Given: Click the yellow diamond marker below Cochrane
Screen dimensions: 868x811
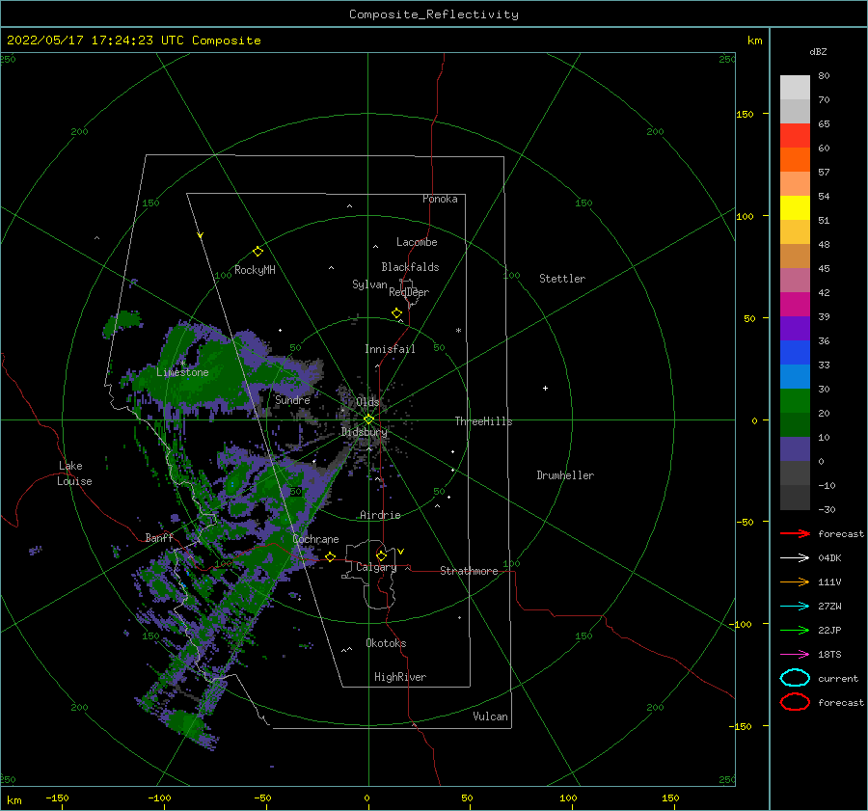Looking at the screenshot, I should (331, 557).
